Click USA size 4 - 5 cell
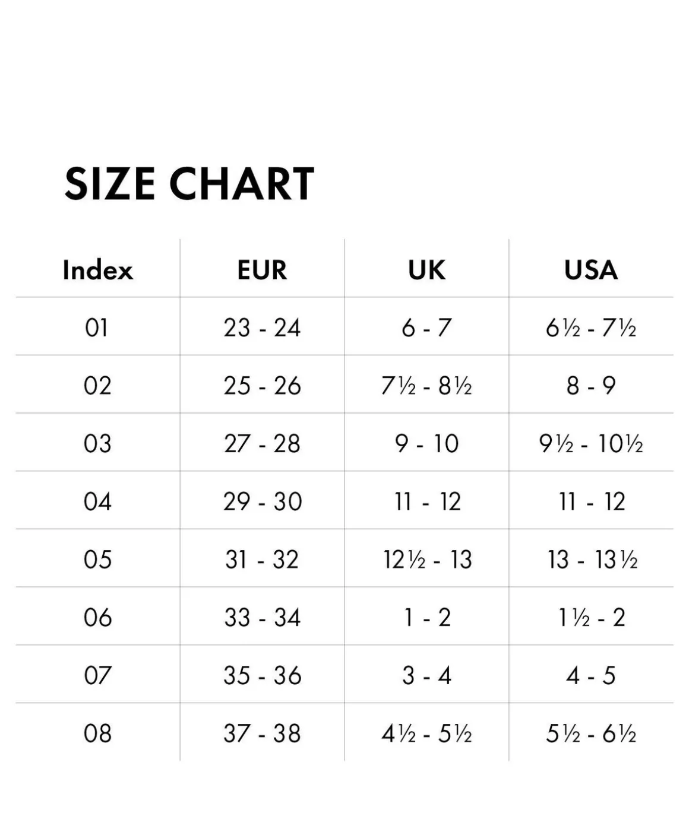Screen dimensions: 689x826 point(591,676)
